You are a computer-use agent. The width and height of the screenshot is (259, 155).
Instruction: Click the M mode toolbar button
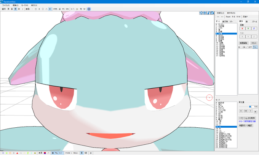point(85,9)
